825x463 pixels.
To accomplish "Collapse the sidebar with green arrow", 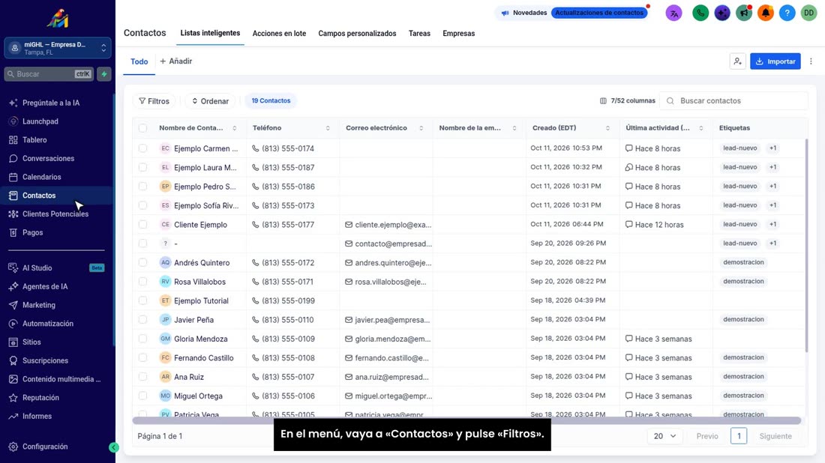I will 114,447.
